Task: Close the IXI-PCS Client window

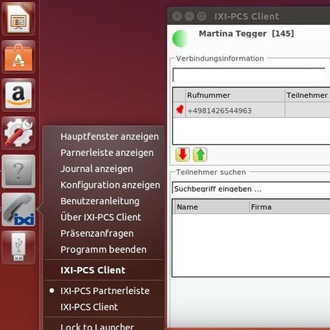Action: (x=177, y=16)
